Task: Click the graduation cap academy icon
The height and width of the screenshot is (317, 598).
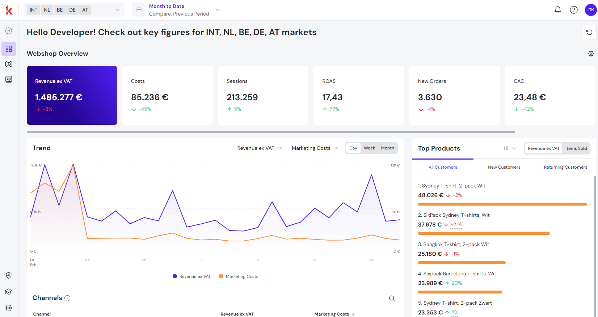Action: pos(9,292)
